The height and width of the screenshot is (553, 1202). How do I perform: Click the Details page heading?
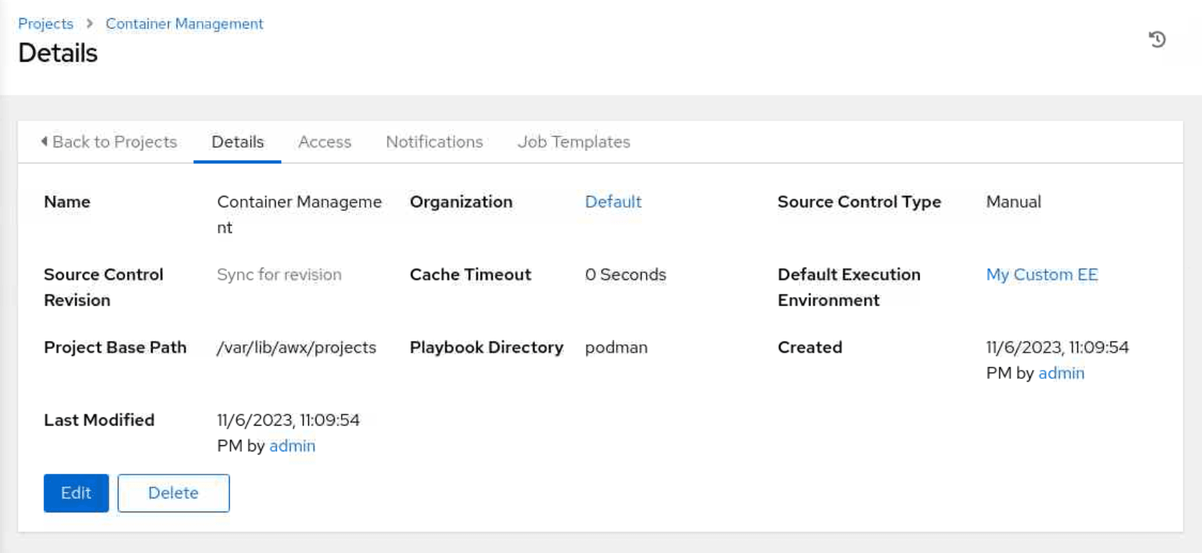point(58,53)
